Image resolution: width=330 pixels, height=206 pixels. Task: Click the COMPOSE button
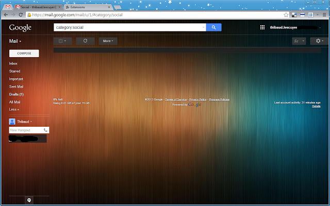tap(24, 54)
